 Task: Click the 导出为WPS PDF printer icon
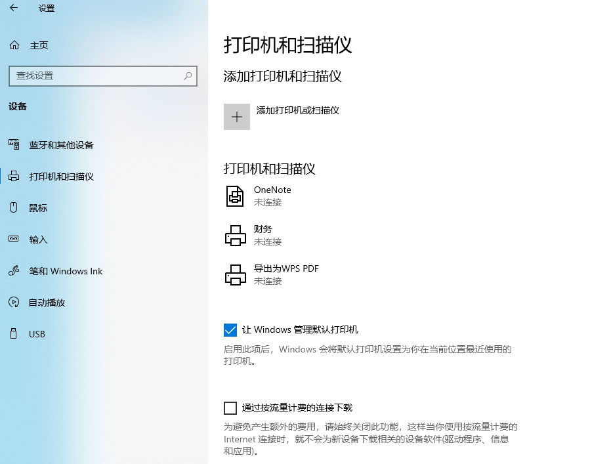coord(236,275)
